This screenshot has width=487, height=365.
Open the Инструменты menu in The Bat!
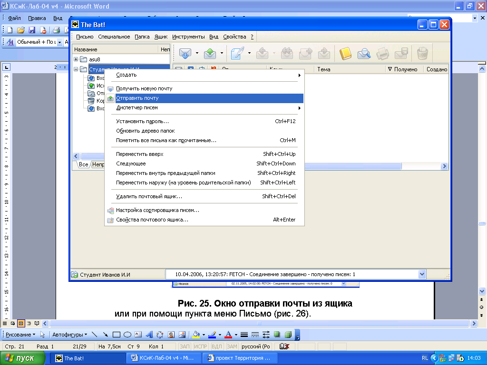click(x=188, y=37)
